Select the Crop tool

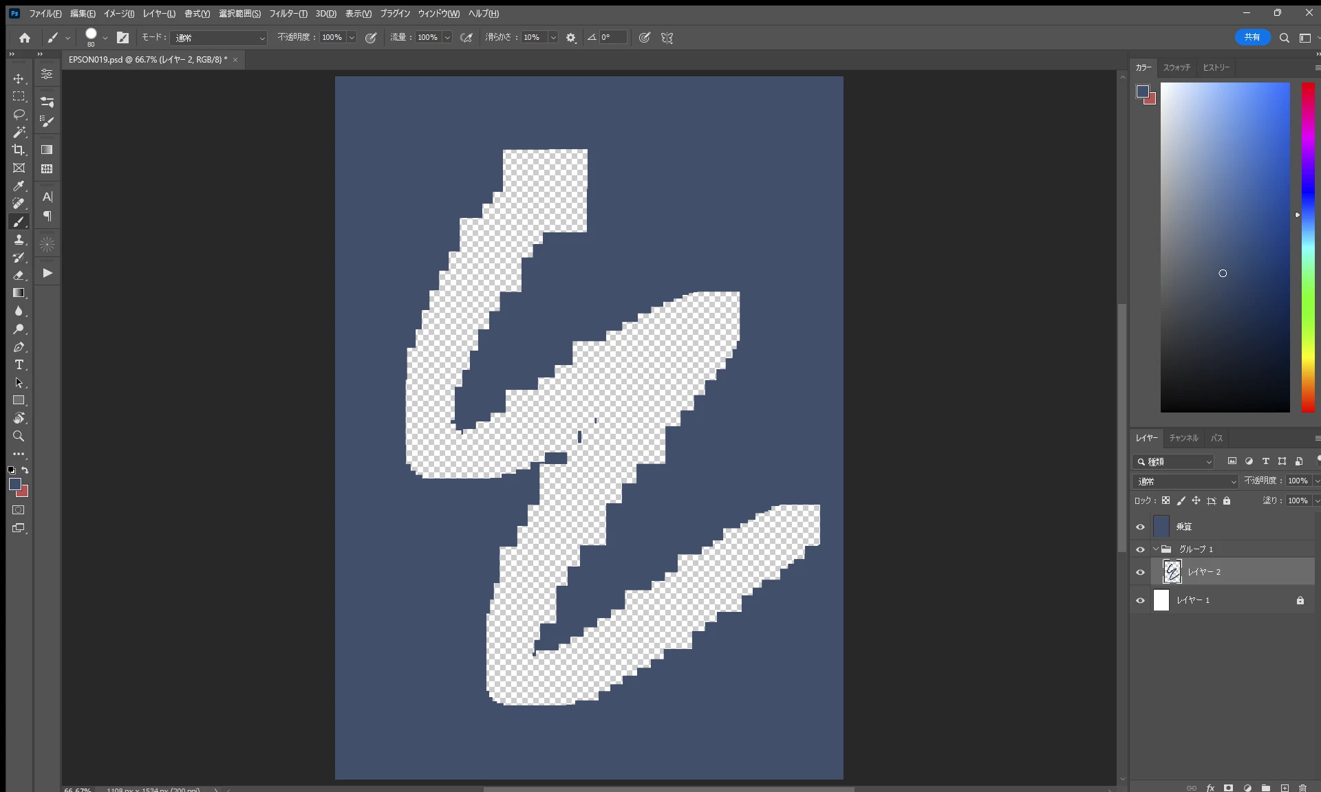pyautogui.click(x=19, y=150)
